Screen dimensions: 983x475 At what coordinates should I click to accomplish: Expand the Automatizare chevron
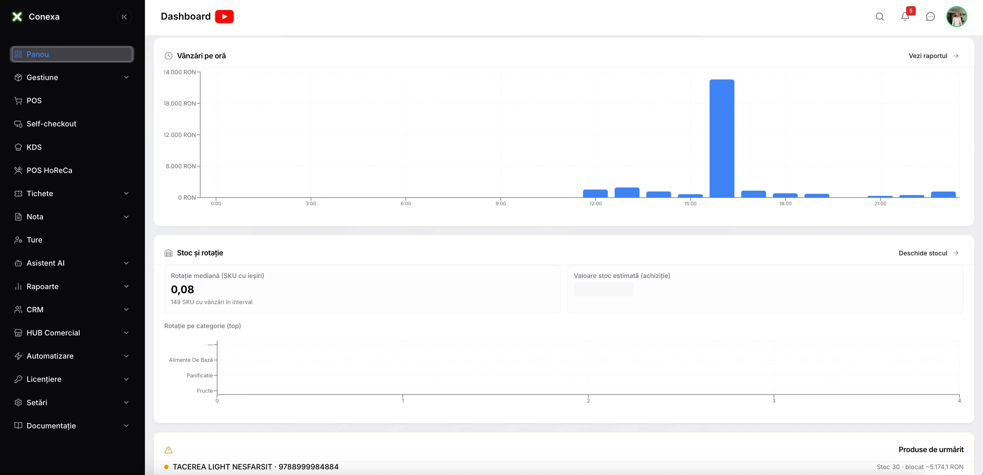click(126, 356)
